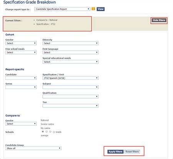Expand the First language dropdown
This screenshot has width=173, height=159.
(x=70, y=53)
